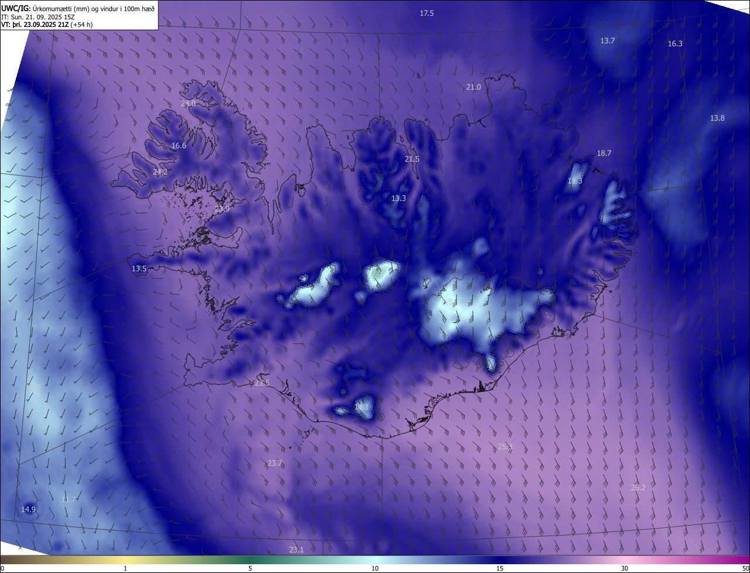
Task: Click the 30 tick on the color scale
Action: (625, 568)
